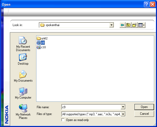Click the Open button
Image resolution: width=157 pixels, height=127 pixels.
coord(144,107)
